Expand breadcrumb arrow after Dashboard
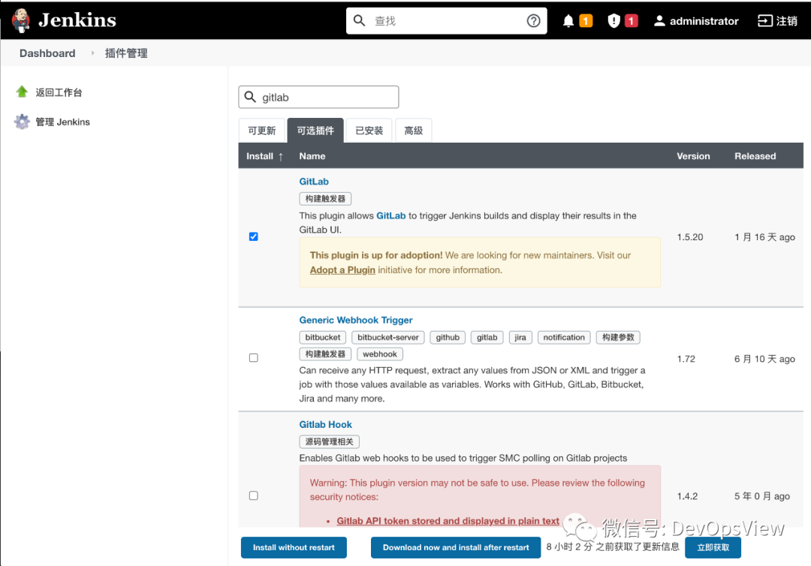The height and width of the screenshot is (566, 811). 92,53
